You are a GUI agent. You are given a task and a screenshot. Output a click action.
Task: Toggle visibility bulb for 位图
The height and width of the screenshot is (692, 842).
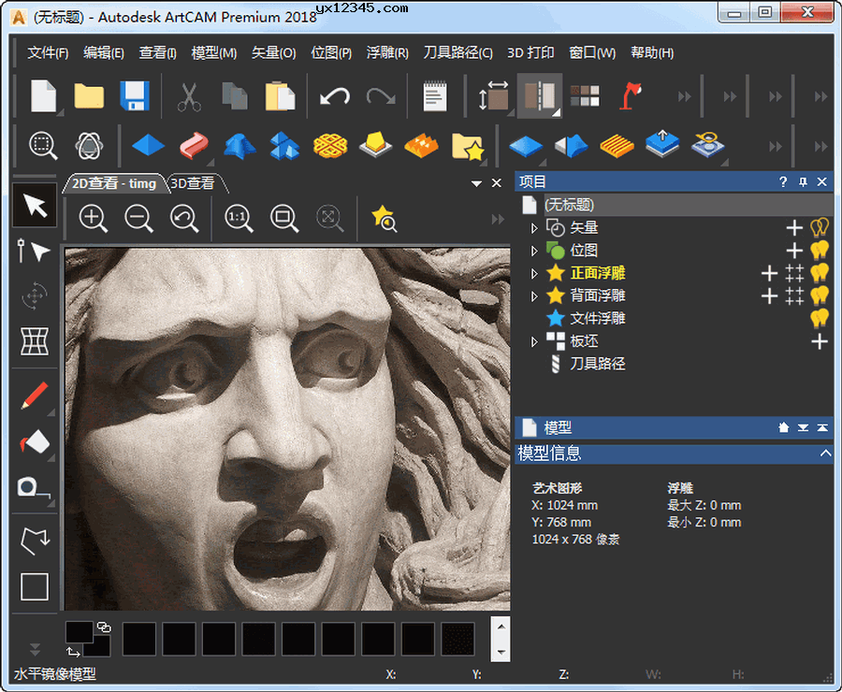point(819,251)
